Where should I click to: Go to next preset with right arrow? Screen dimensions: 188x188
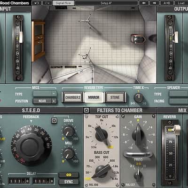[155, 3]
